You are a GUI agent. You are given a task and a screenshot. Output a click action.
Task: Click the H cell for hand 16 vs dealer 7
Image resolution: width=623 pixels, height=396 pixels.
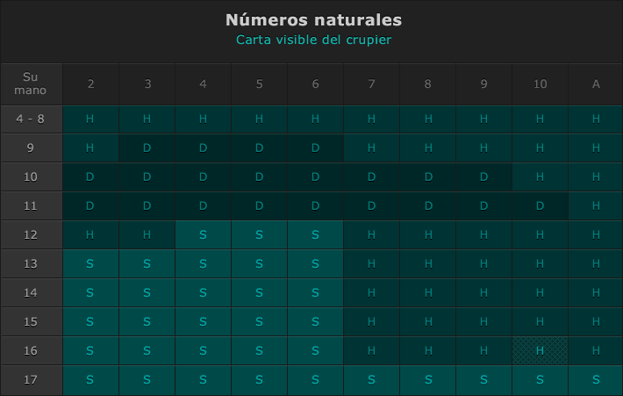(x=372, y=351)
